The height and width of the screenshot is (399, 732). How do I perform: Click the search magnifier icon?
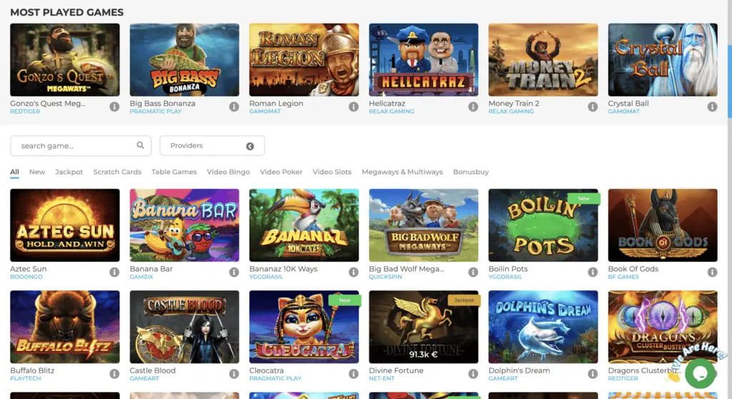[140, 145]
